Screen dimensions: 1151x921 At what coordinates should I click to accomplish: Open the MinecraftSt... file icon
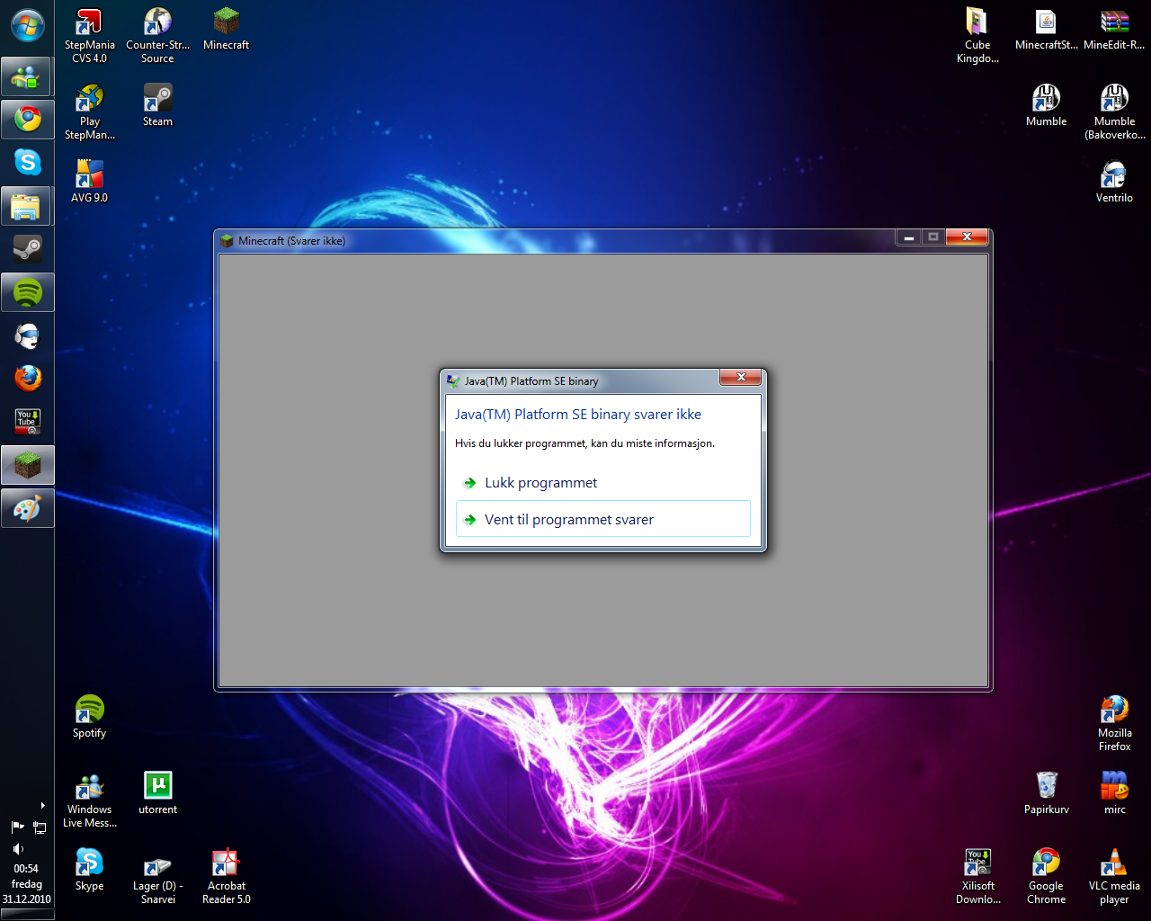point(1046,29)
